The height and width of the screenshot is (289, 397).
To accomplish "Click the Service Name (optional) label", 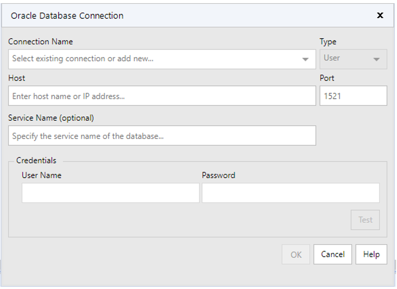I will pyautogui.click(x=51, y=118).
